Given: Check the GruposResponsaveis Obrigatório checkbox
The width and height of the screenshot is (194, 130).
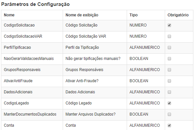Looking at the screenshot, I should [169, 70].
